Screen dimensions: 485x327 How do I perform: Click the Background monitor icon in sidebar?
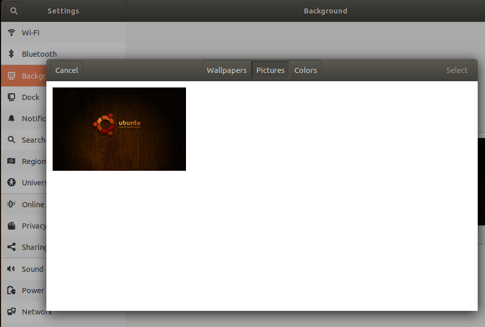(x=11, y=76)
